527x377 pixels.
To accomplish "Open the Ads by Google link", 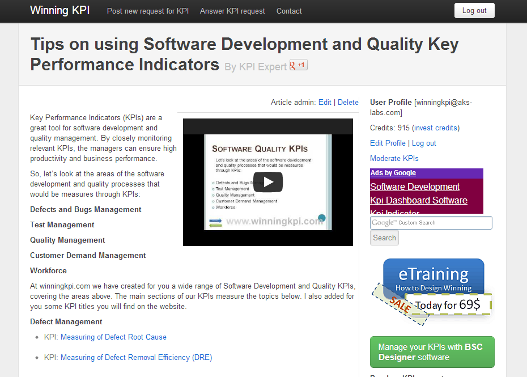I will click(x=393, y=173).
